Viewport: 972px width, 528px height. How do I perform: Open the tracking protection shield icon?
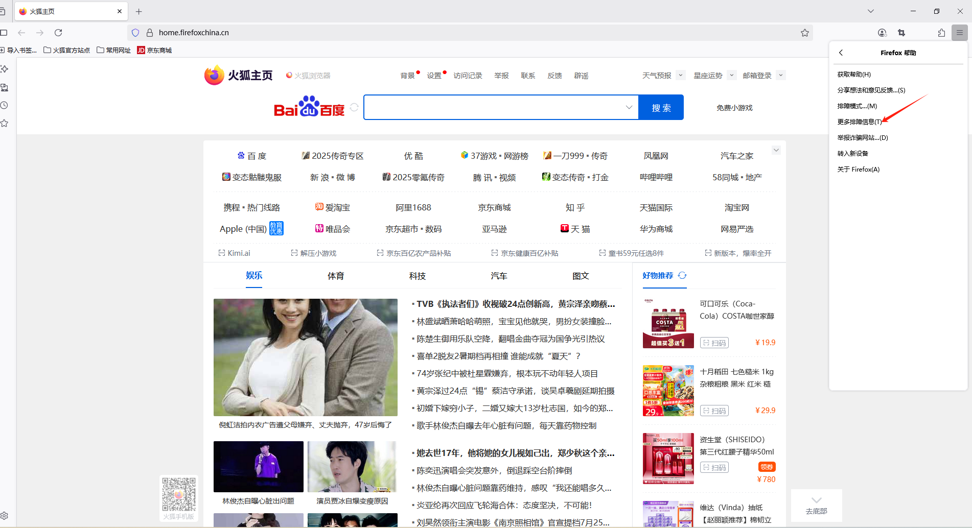point(135,33)
